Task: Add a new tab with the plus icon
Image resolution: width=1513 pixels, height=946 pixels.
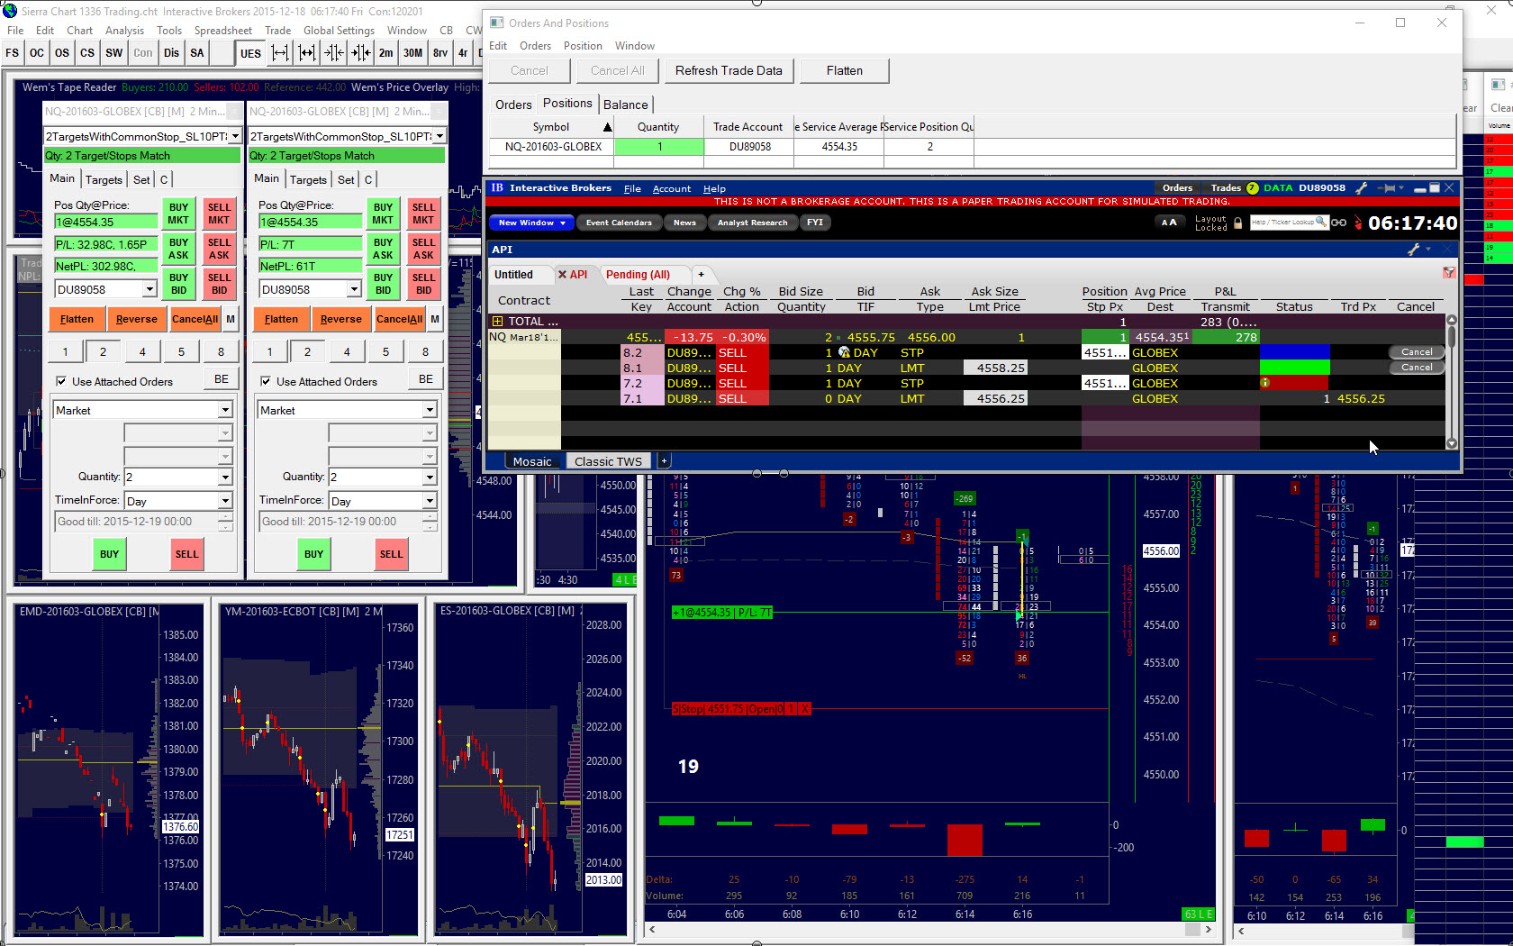Action: click(x=701, y=275)
